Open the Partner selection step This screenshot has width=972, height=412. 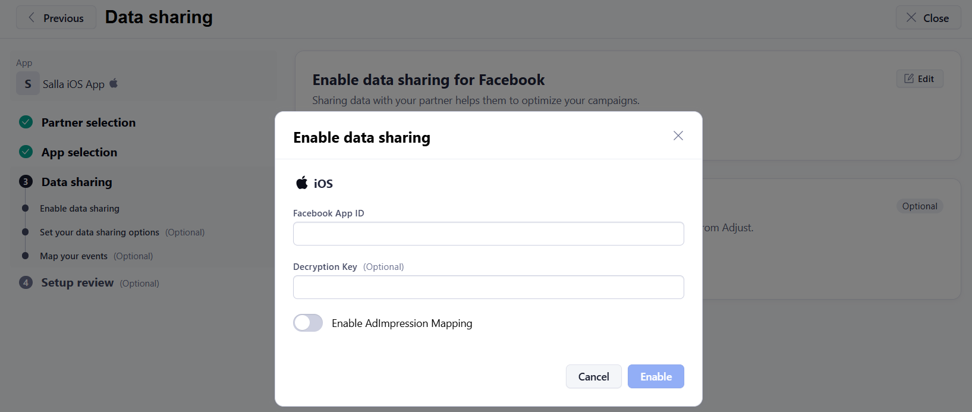coord(89,122)
